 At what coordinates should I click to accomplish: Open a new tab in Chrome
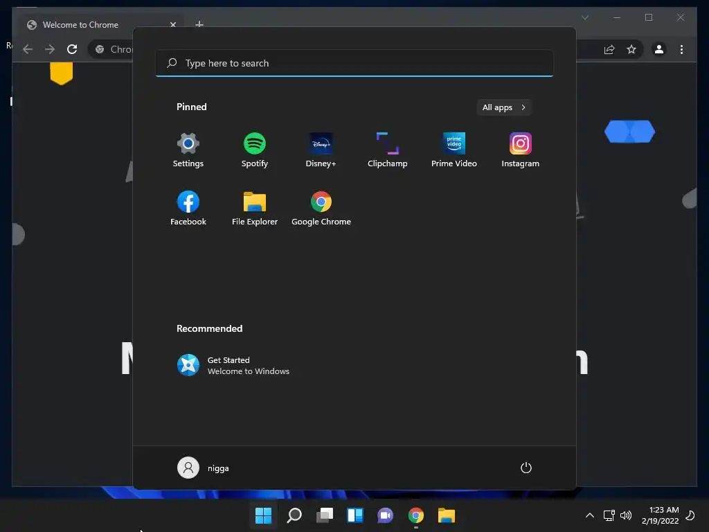tap(199, 24)
